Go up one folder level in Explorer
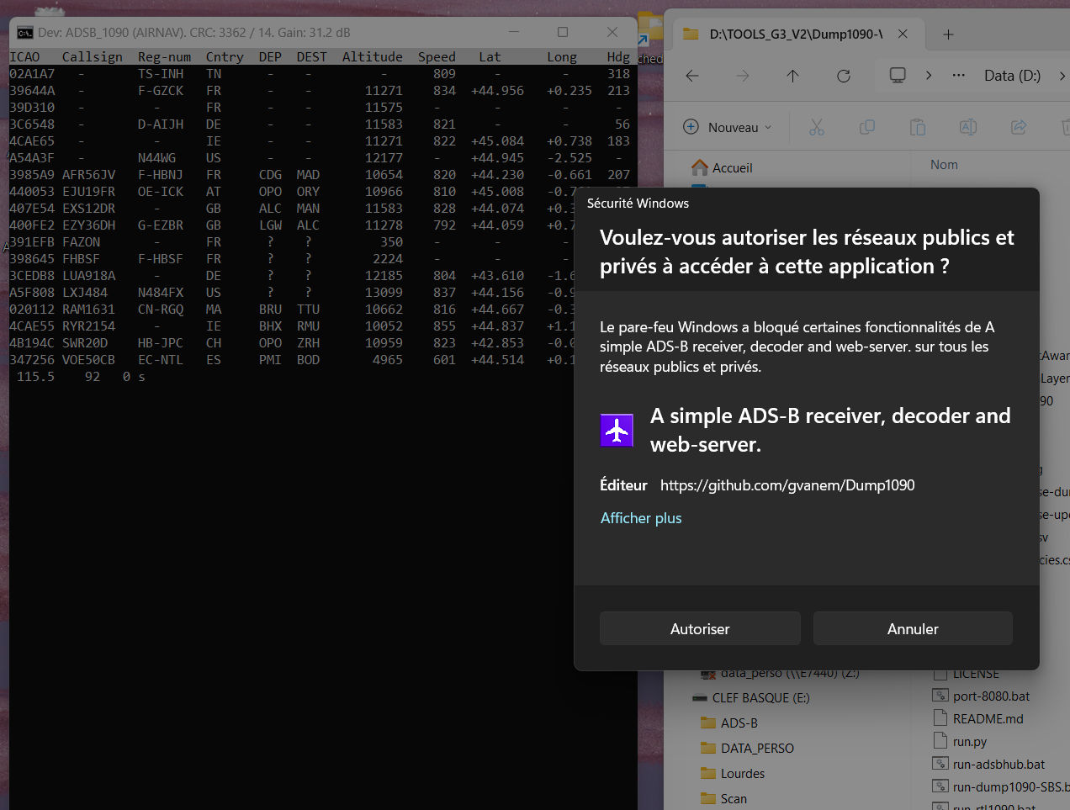 pos(792,76)
